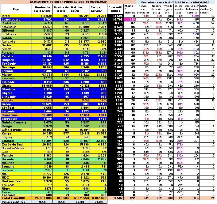Select the Maroc cell
This screenshot has width=217, height=204.
click(16, 74)
